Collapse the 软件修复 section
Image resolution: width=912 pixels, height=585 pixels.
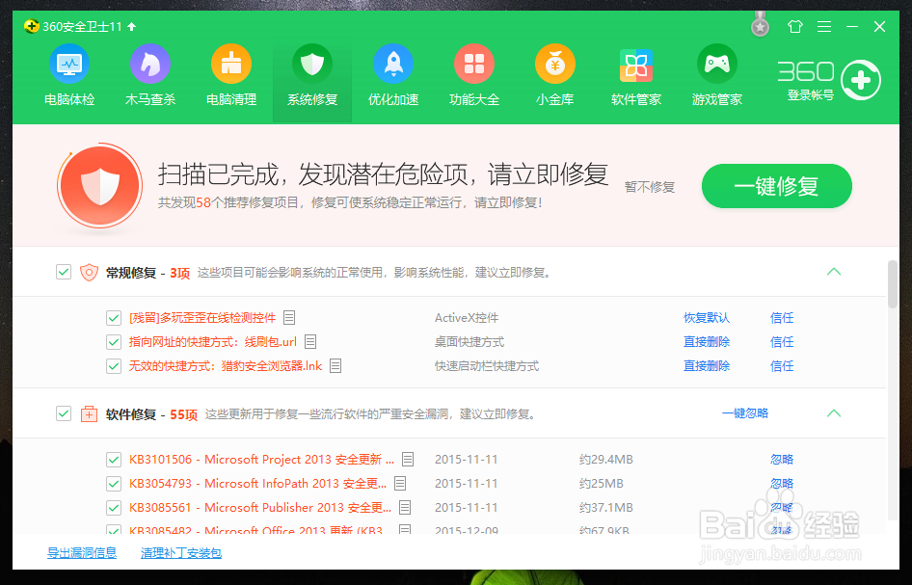(834, 412)
